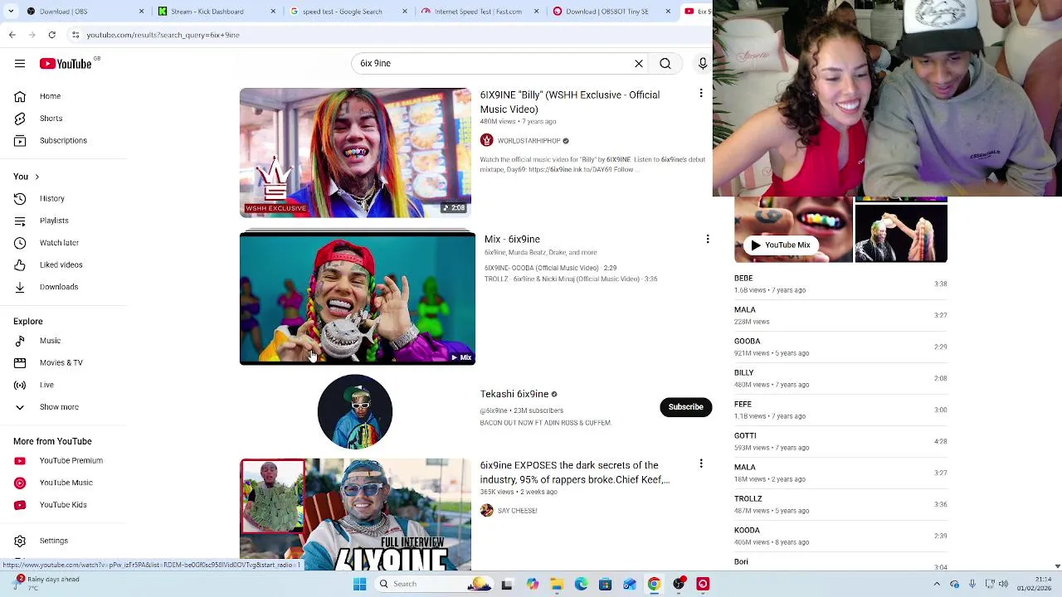Viewport: 1062px width, 597px height.
Task: Open File Explorer from taskbar
Action: pyautogui.click(x=557, y=584)
